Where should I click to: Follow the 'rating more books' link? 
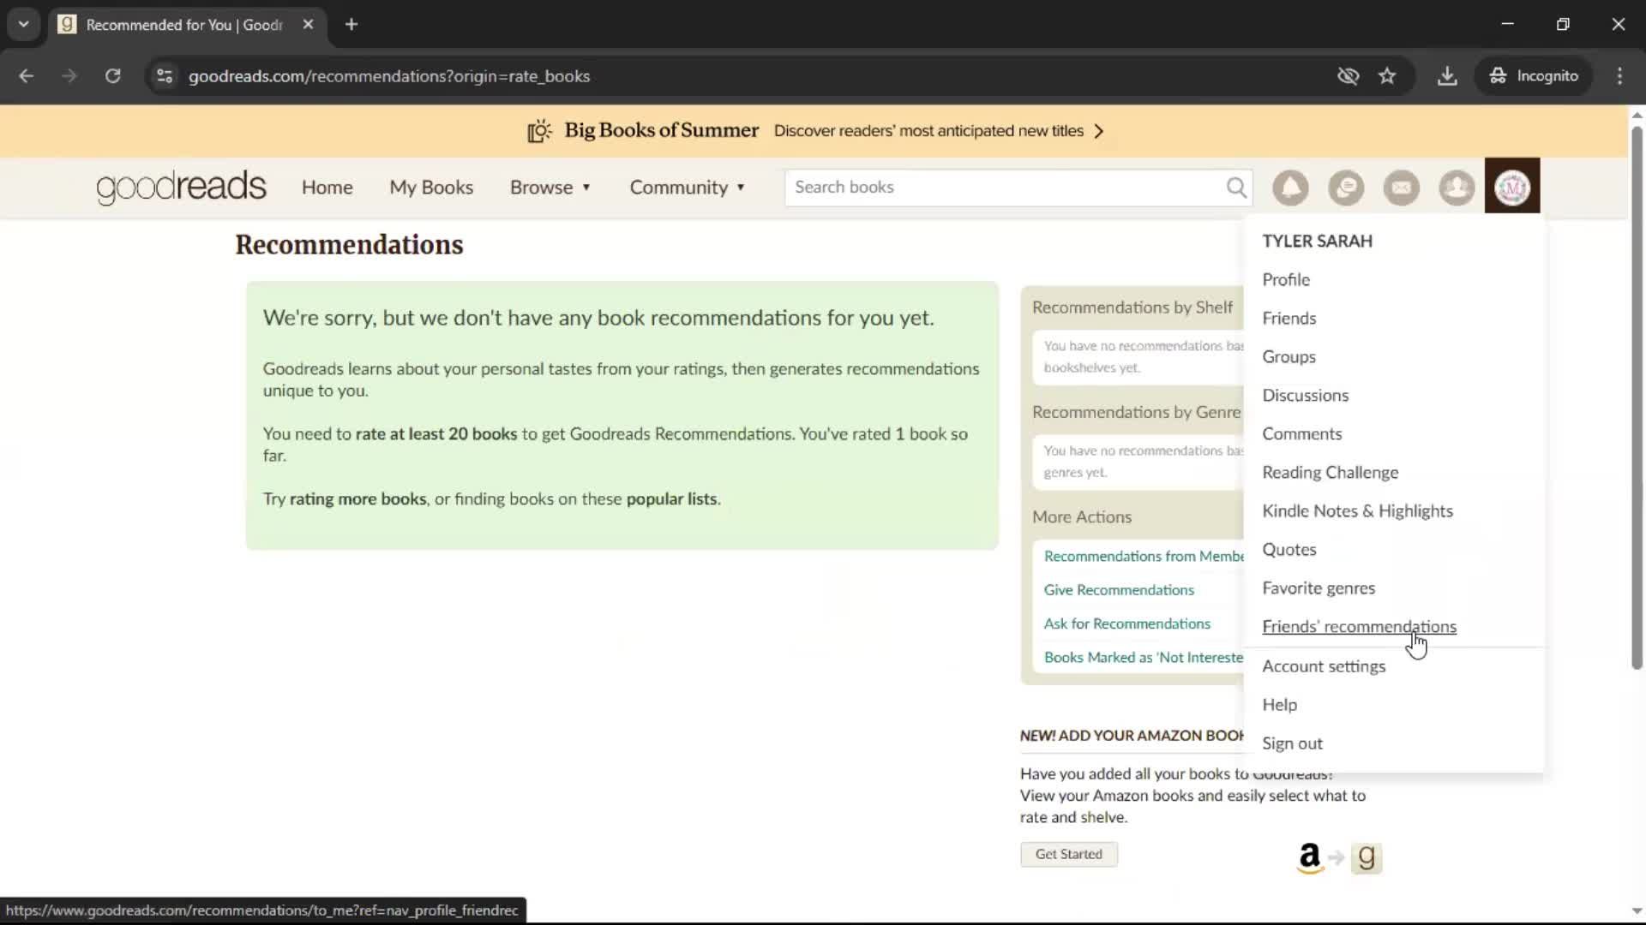click(x=357, y=499)
